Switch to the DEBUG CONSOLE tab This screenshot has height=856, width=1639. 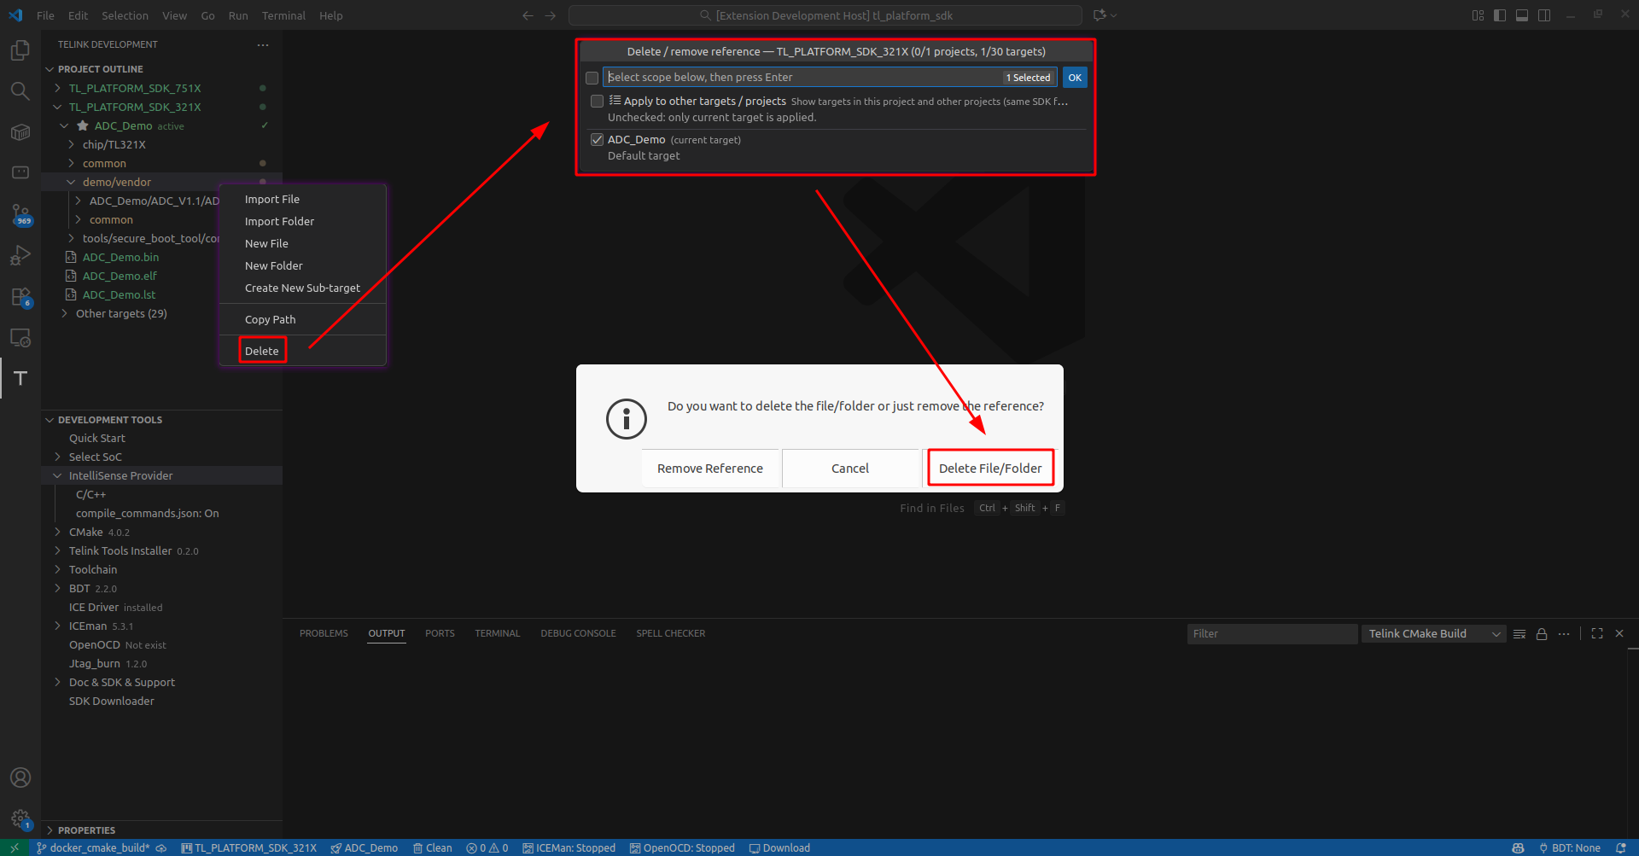coord(578,633)
